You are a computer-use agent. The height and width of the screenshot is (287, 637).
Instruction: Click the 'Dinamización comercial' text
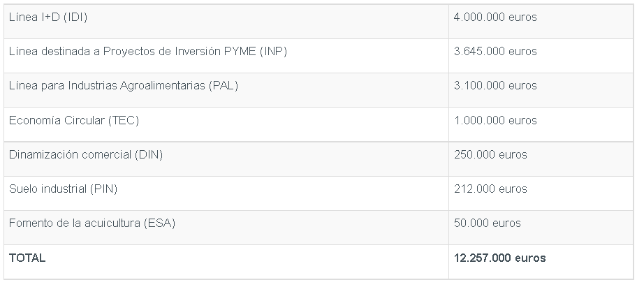point(70,154)
